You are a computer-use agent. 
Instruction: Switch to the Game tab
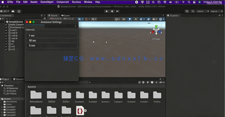coord(66,16)
